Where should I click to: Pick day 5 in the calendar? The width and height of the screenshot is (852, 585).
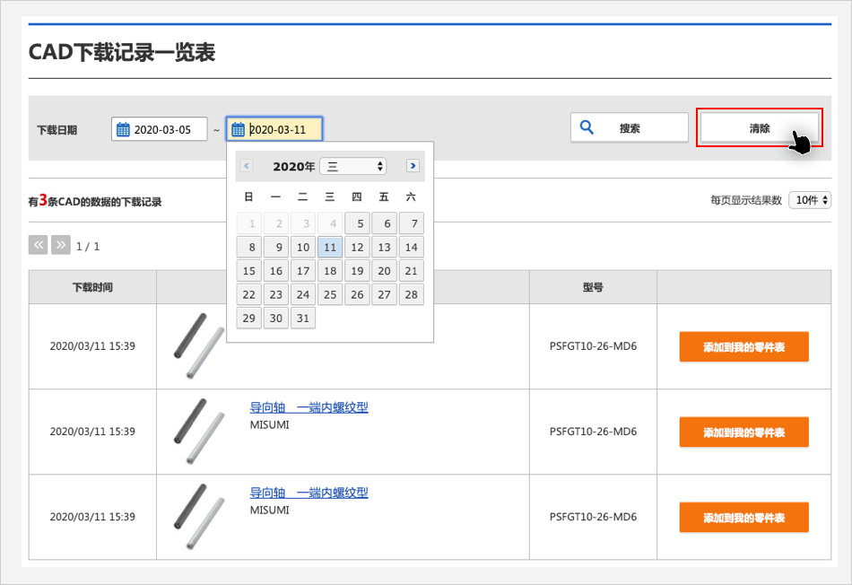(357, 223)
